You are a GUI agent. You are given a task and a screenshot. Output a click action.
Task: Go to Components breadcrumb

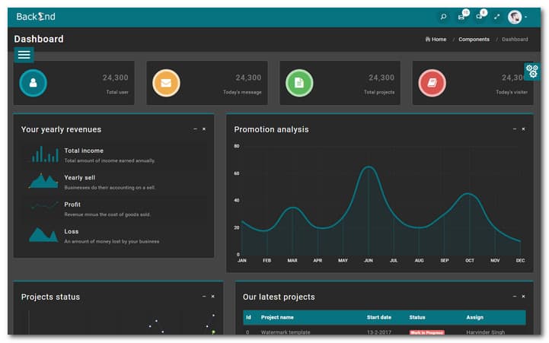(474, 39)
